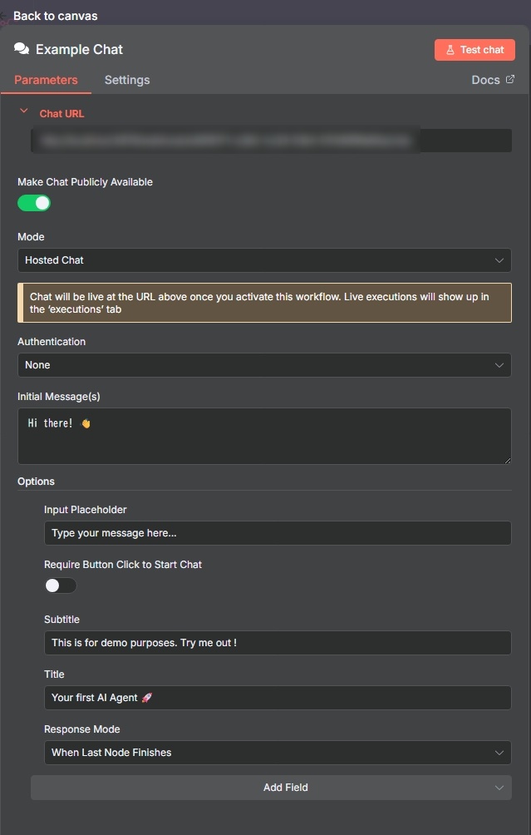Click the flask icon in Test chat button
The width and height of the screenshot is (531, 835).
coord(450,50)
